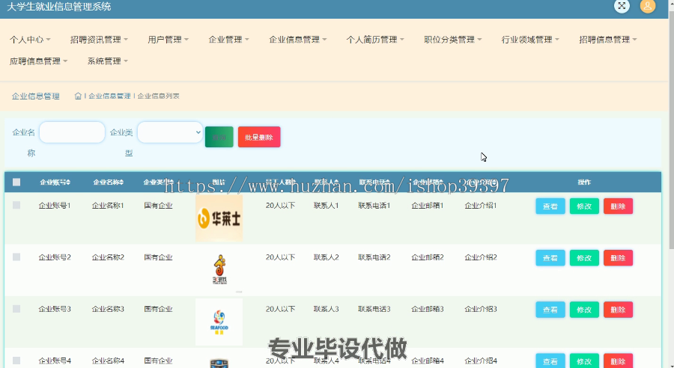Click the green 查询 search button
Screen dimensions: 674x368
click(x=219, y=137)
